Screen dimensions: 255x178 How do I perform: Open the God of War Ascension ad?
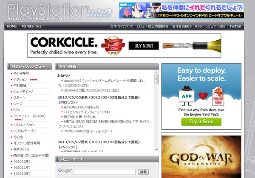pos(201,157)
